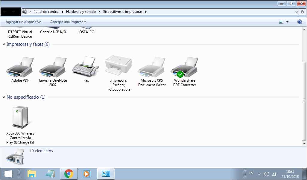Switch to Google Chrome in taskbar

(69, 174)
